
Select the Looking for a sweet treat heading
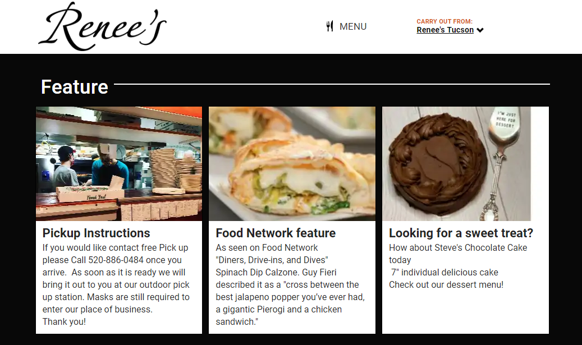tap(461, 233)
